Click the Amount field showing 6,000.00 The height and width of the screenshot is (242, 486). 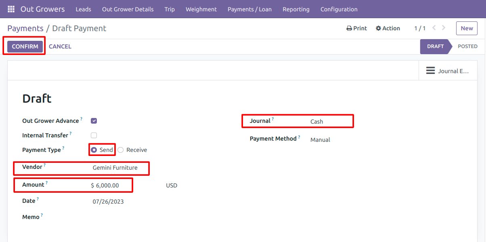pos(111,185)
